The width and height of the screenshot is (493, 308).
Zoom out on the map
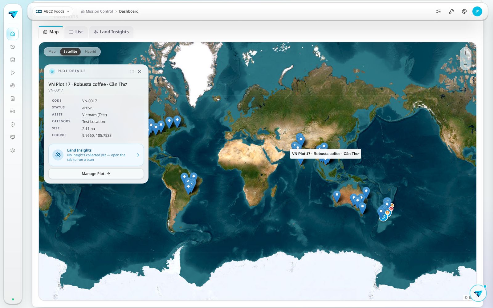click(x=466, y=64)
